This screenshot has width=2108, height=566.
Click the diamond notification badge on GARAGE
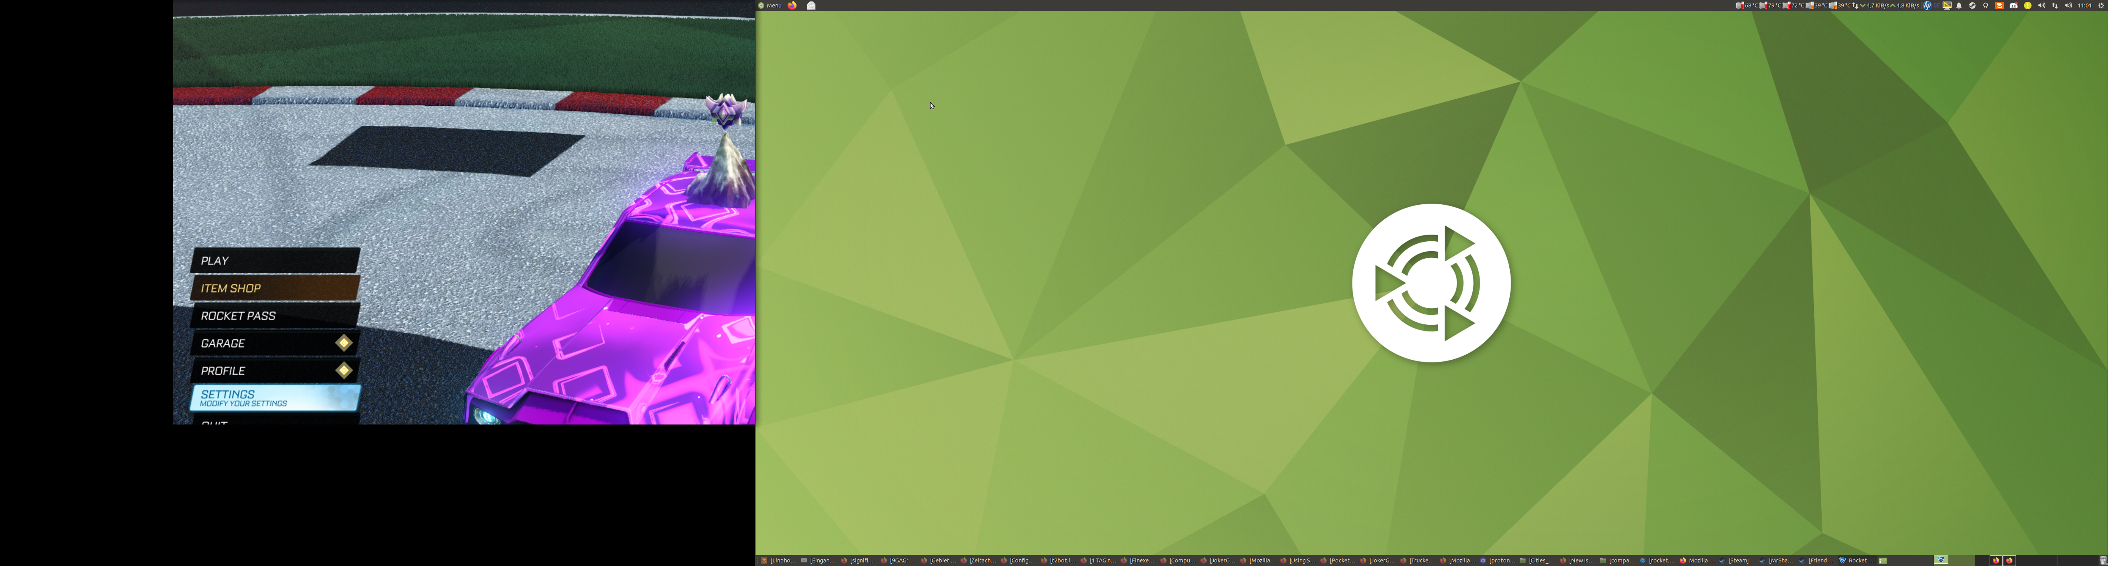tap(344, 344)
